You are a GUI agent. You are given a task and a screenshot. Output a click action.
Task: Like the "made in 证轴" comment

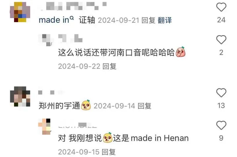pos(221,7)
